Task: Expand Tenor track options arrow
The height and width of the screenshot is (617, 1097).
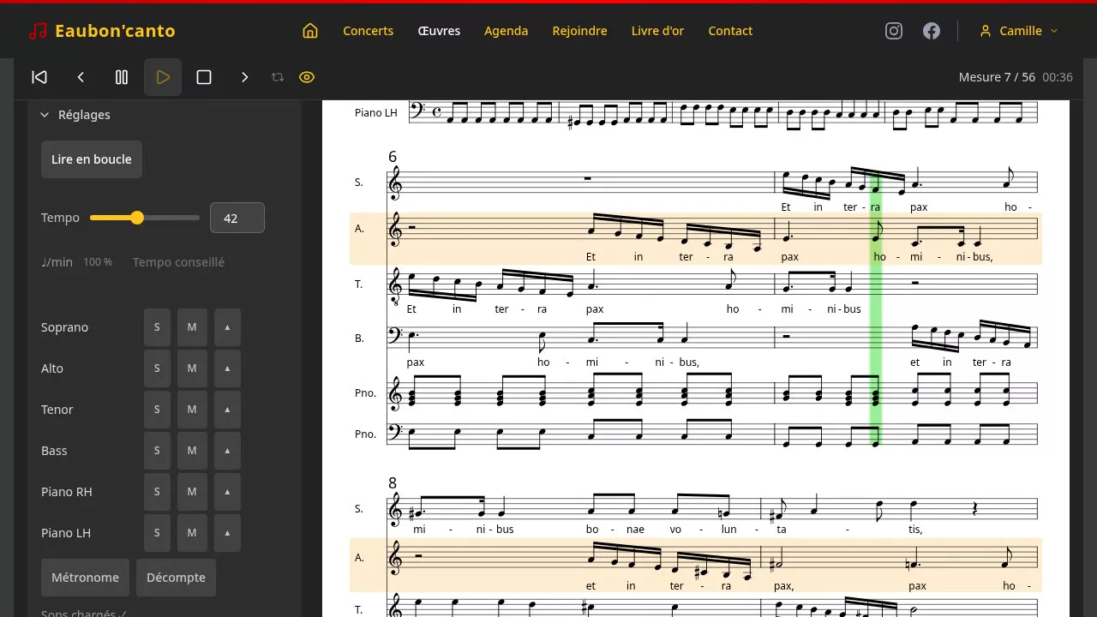Action: (x=227, y=410)
